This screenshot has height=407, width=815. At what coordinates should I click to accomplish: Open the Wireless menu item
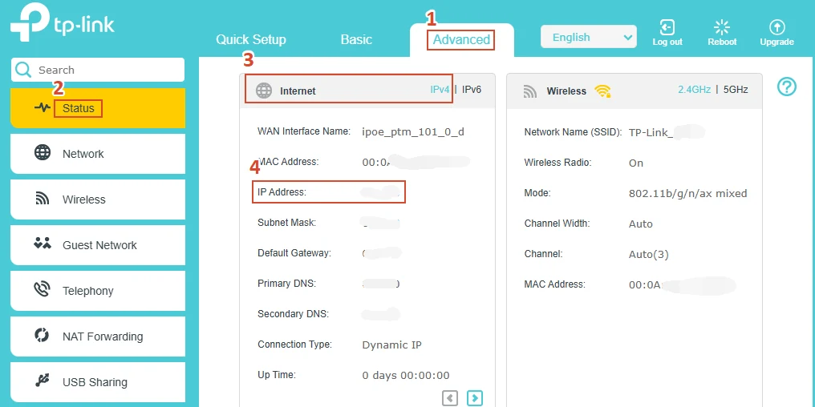pyautogui.click(x=98, y=199)
